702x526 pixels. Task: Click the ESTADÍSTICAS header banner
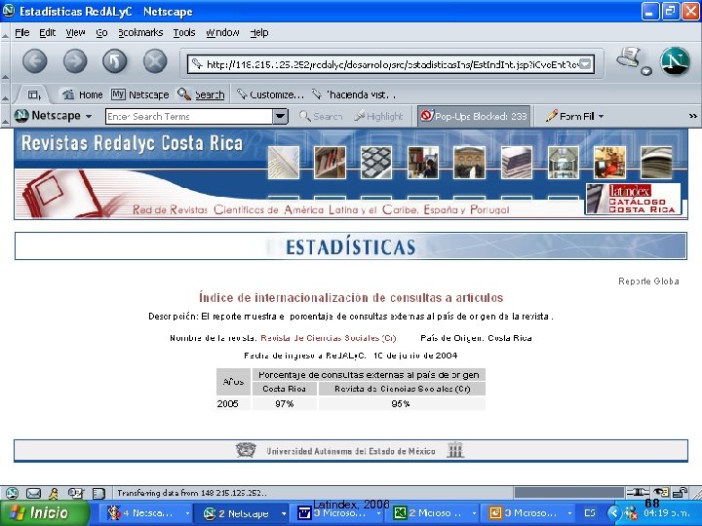pyautogui.click(x=351, y=246)
